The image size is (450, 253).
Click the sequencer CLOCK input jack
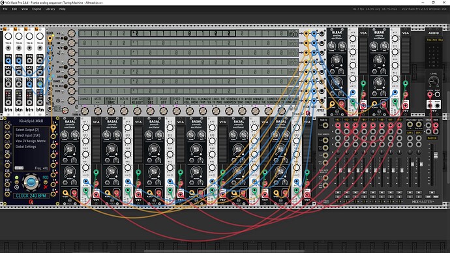(x=50, y=38)
